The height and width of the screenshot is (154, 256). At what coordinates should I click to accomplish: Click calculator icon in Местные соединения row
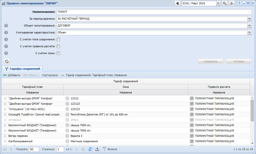[x=192, y=141]
